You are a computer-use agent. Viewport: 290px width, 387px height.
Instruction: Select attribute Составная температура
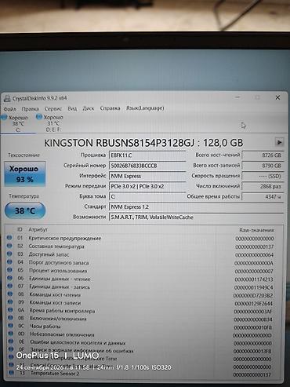tap(56, 246)
